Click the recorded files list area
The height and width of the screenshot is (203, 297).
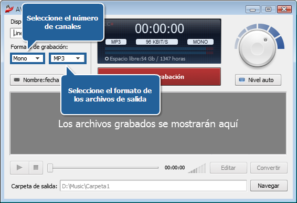click(x=148, y=123)
